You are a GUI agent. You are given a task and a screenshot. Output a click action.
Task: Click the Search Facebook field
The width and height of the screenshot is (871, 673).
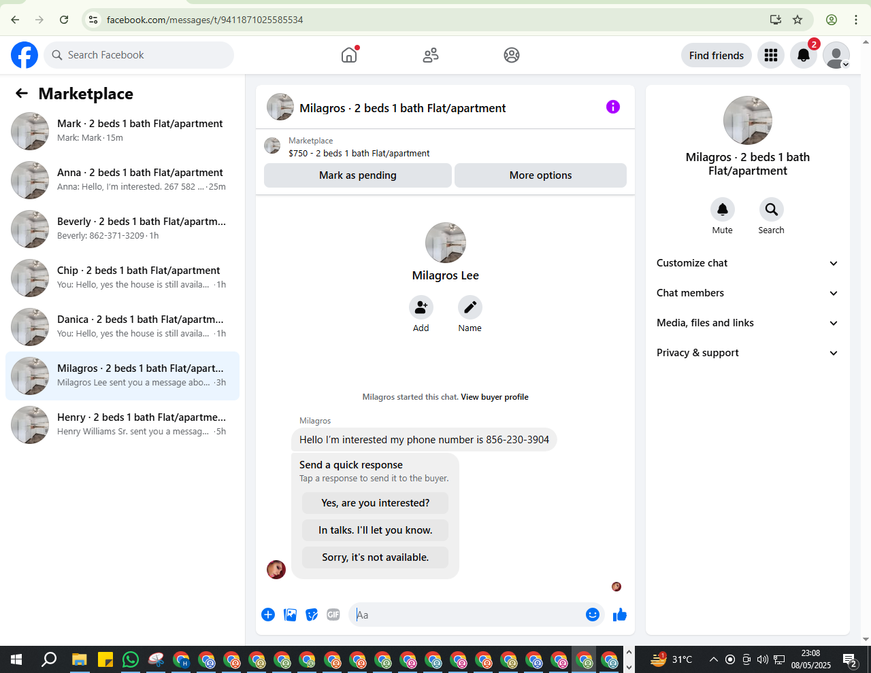(x=139, y=55)
